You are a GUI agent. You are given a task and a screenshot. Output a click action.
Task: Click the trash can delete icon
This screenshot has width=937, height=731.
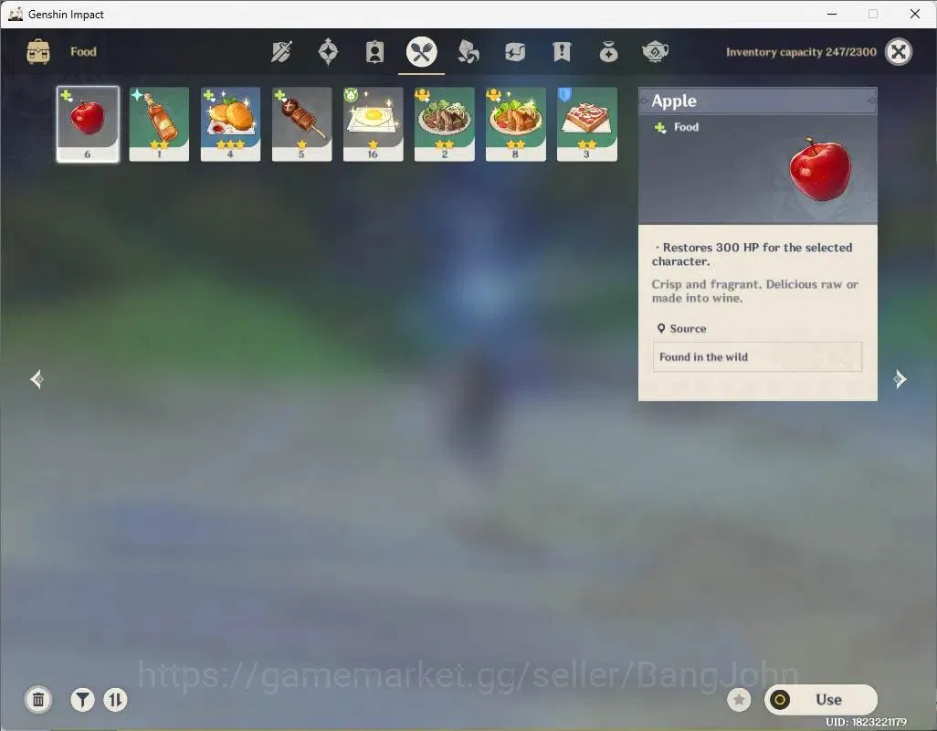38,699
